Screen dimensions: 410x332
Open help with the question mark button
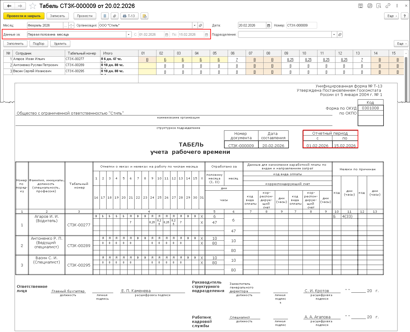coord(405,16)
